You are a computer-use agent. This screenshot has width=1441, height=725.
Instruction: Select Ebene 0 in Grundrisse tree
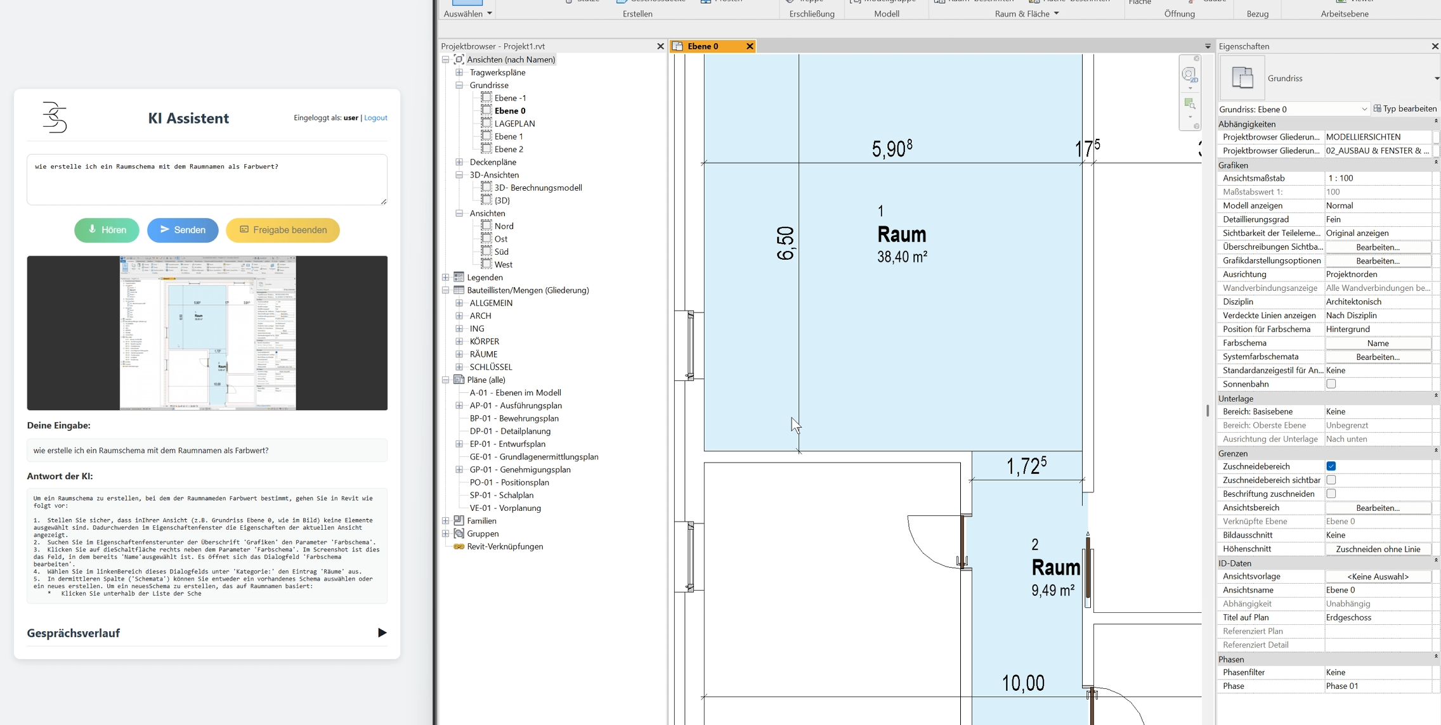[x=510, y=111]
